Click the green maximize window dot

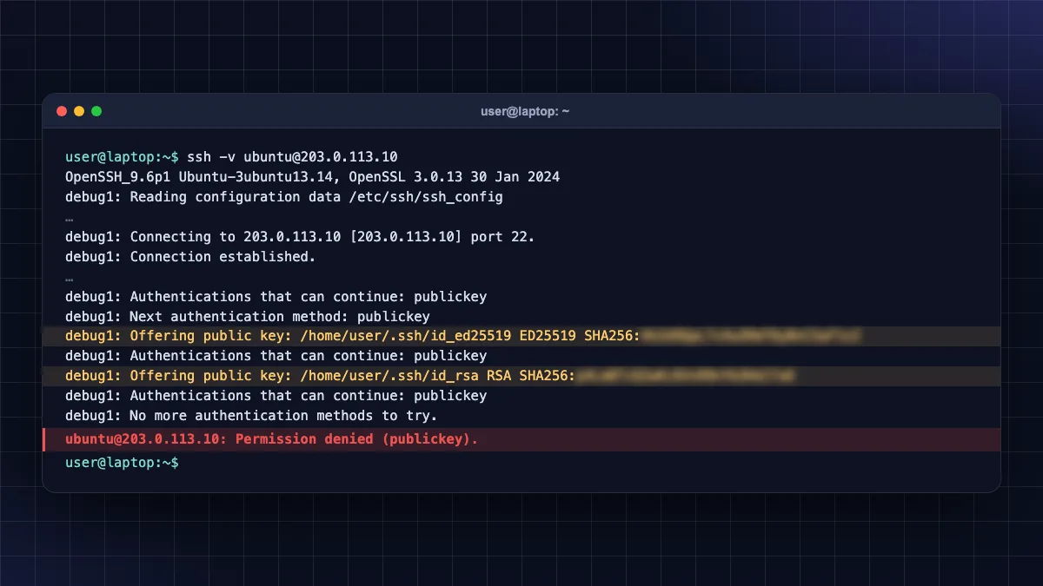(x=96, y=111)
